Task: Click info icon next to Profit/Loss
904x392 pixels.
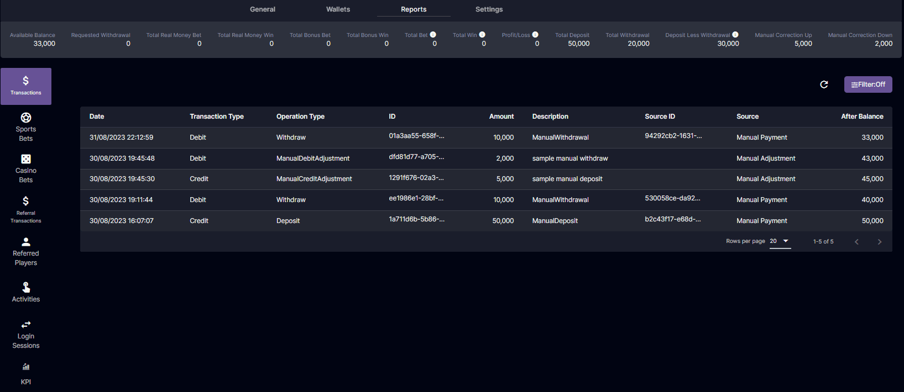Action: pyautogui.click(x=535, y=34)
